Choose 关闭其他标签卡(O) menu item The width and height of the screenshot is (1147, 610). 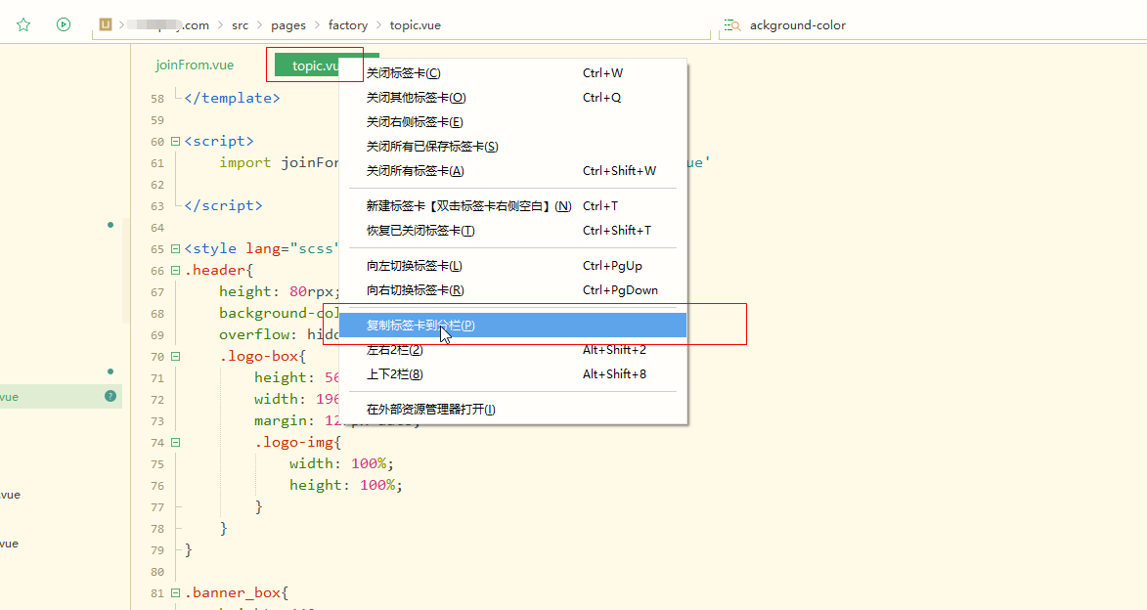[512, 98]
